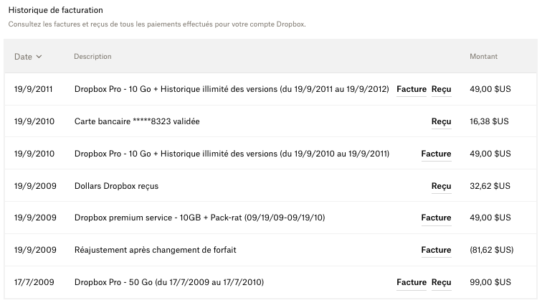
Task: Click the Description column header
Action: (x=92, y=57)
